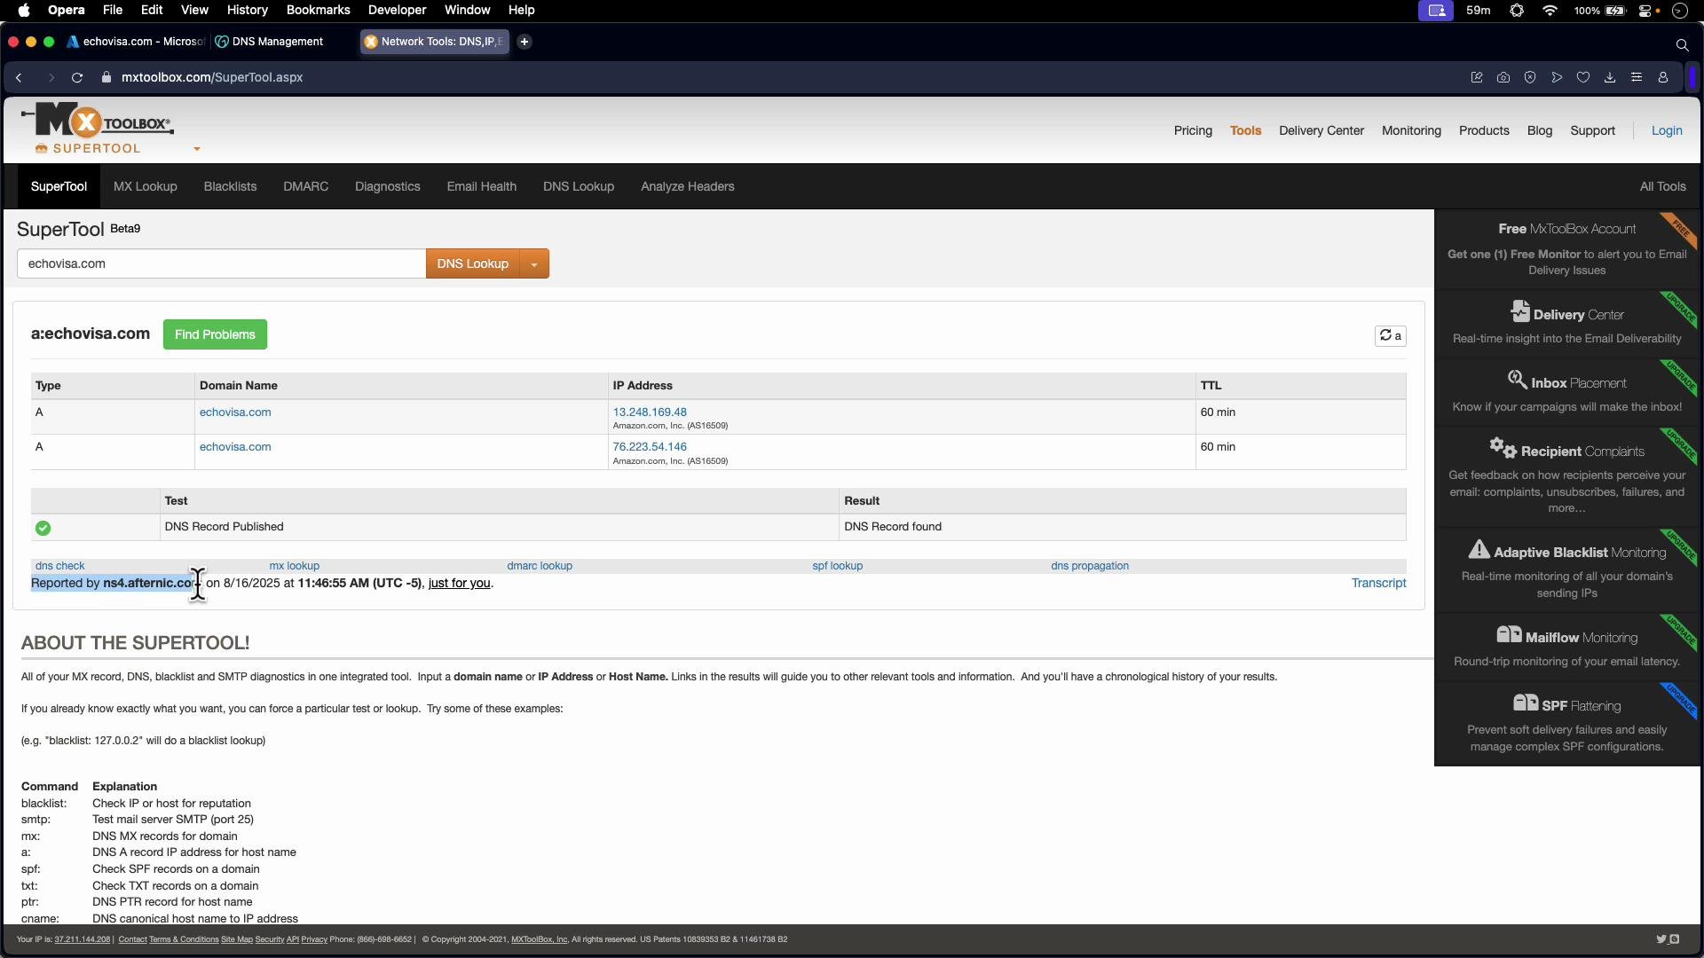The width and height of the screenshot is (1704, 958).
Task: Click the spf lookup link
Action: coord(837,566)
